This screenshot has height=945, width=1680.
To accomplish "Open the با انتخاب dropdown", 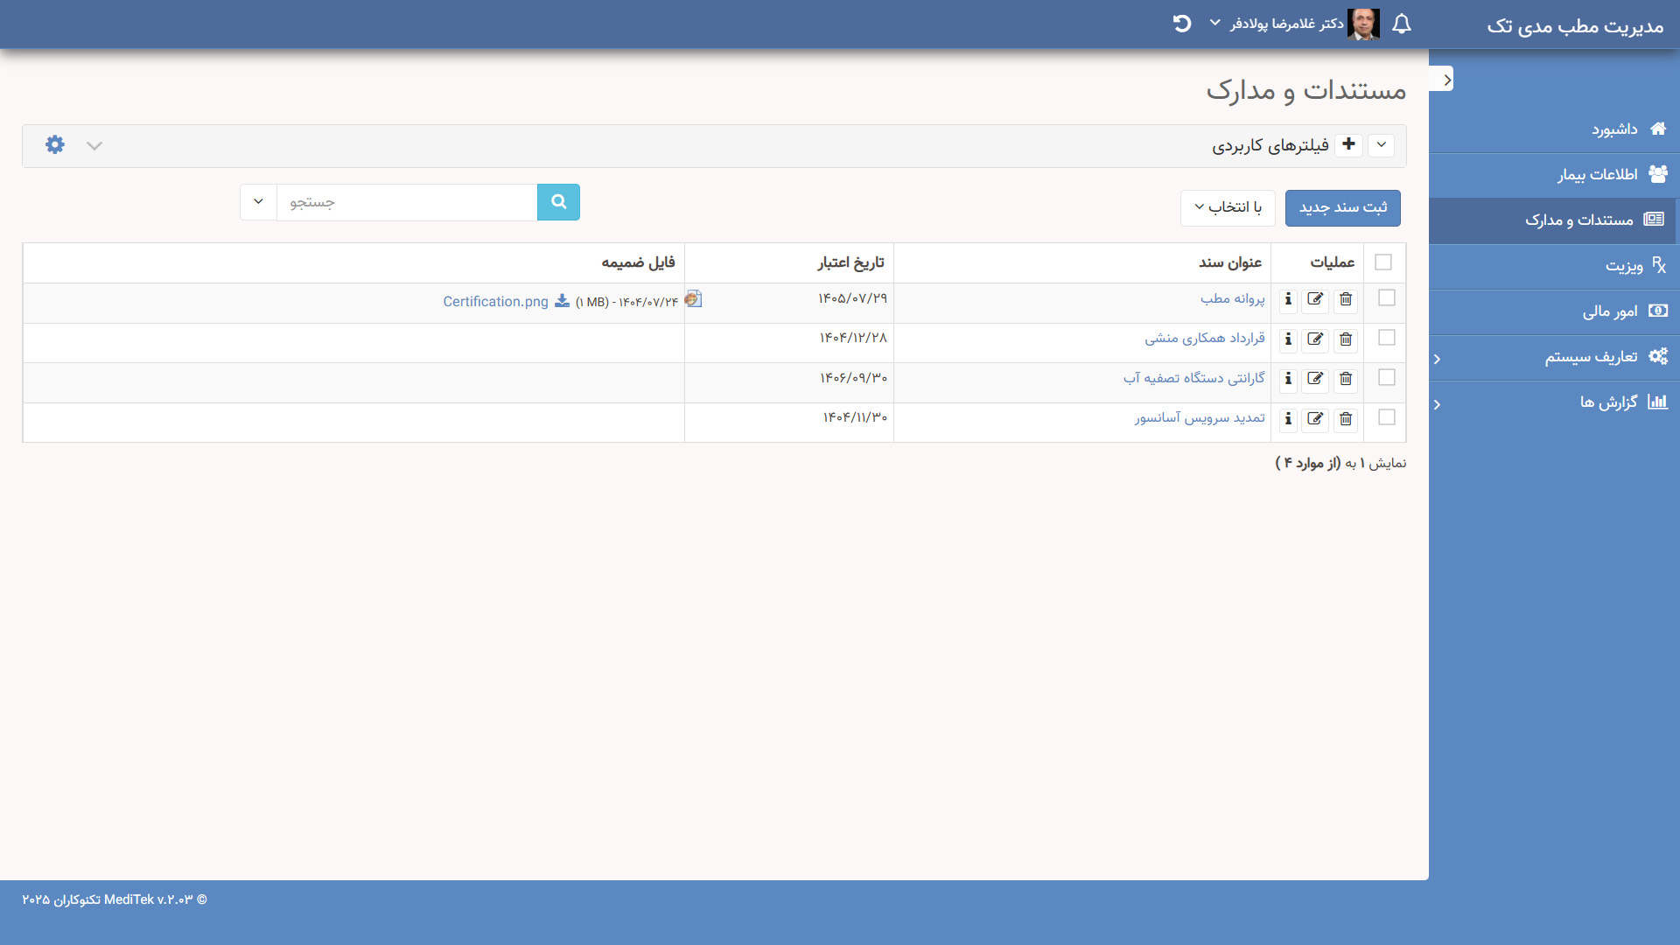I will pos(1227,207).
